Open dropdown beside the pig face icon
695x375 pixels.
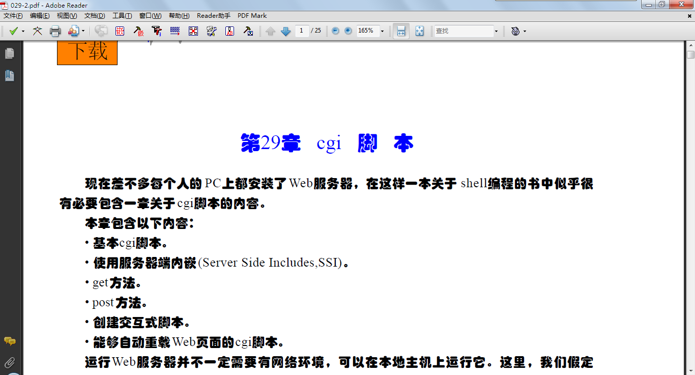[525, 31]
